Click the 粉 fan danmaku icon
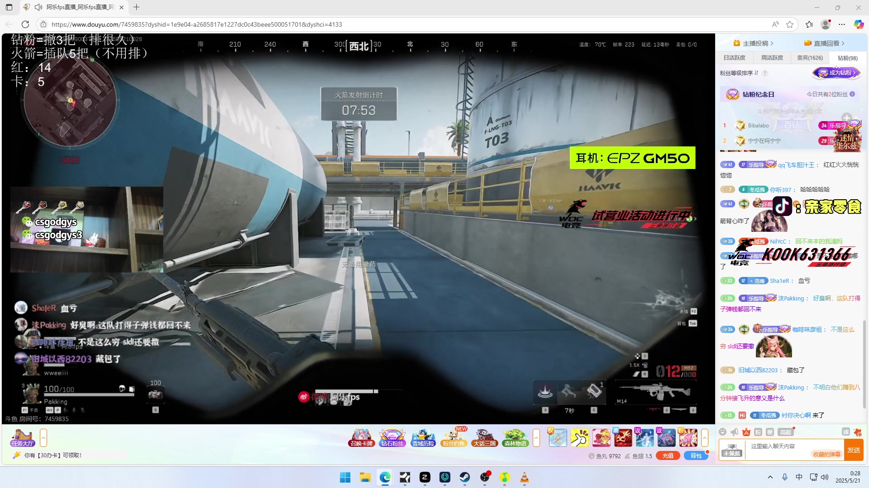Viewport: 869px width, 488px height. [x=758, y=432]
